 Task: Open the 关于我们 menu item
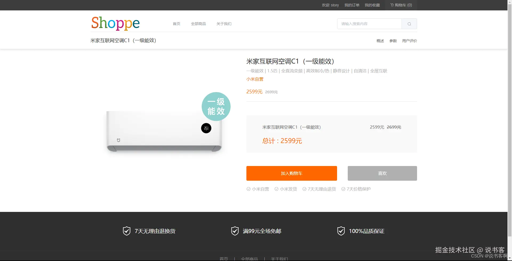pyautogui.click(x=224, y=24)
